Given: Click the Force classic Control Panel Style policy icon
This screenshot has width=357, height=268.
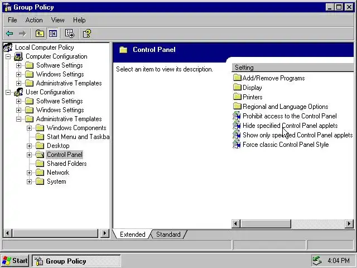Looking at the screenshot, I should 237,145.
